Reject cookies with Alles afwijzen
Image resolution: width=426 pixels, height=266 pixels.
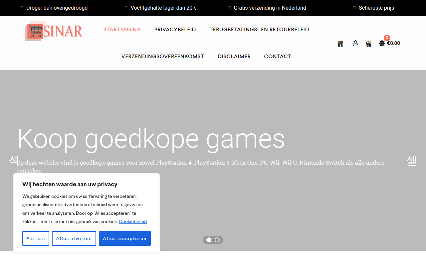[74, 238]
